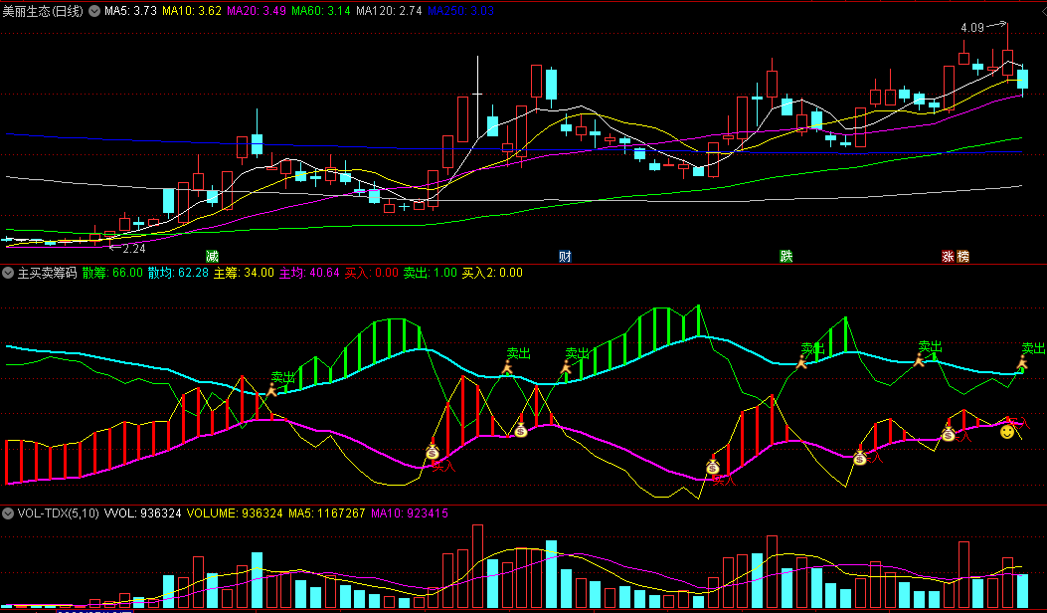The width and height of the screenshot is (1047, 613).
Task: Select the 卖出: 1.00 value
Action: [430, 273]
